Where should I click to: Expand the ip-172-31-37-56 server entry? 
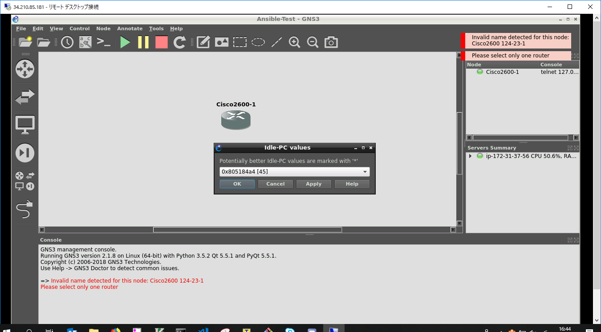(x=470, y=156)
